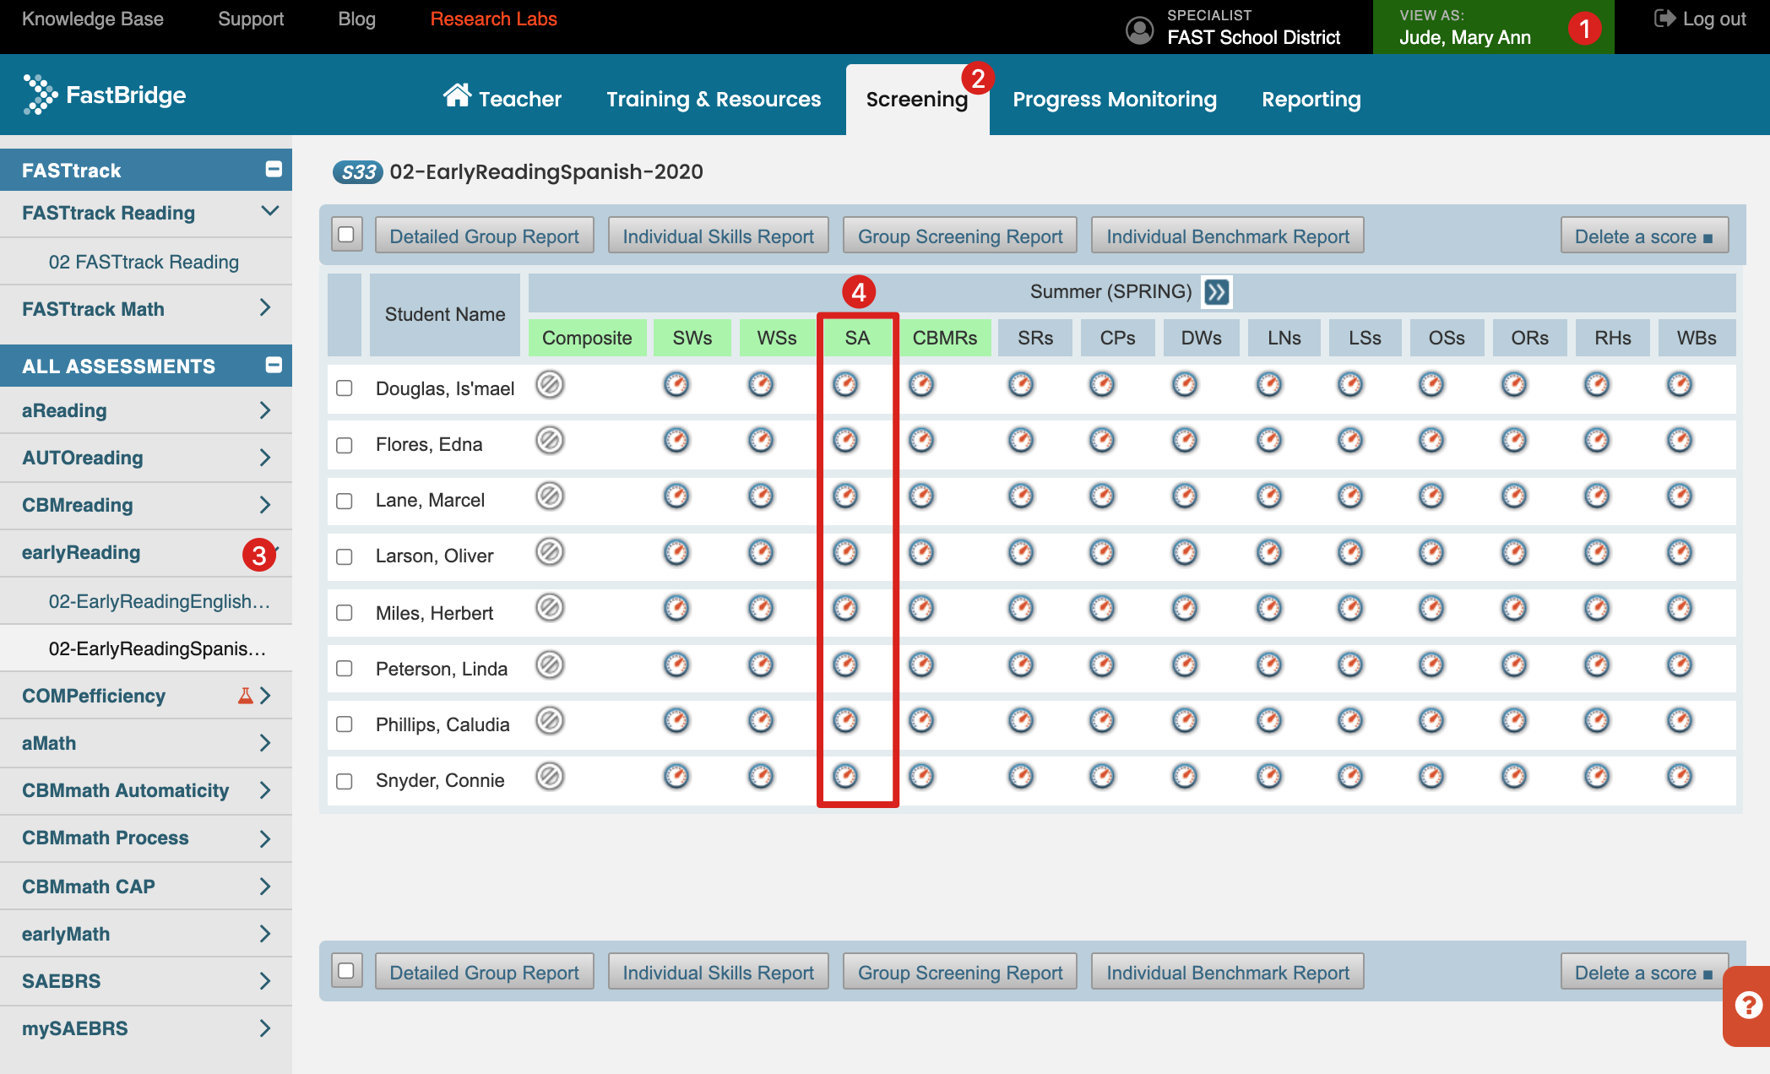Click the next-period double arrow beside Summer (SPRING)
1770x1074 pixels.
point(1216,292)
